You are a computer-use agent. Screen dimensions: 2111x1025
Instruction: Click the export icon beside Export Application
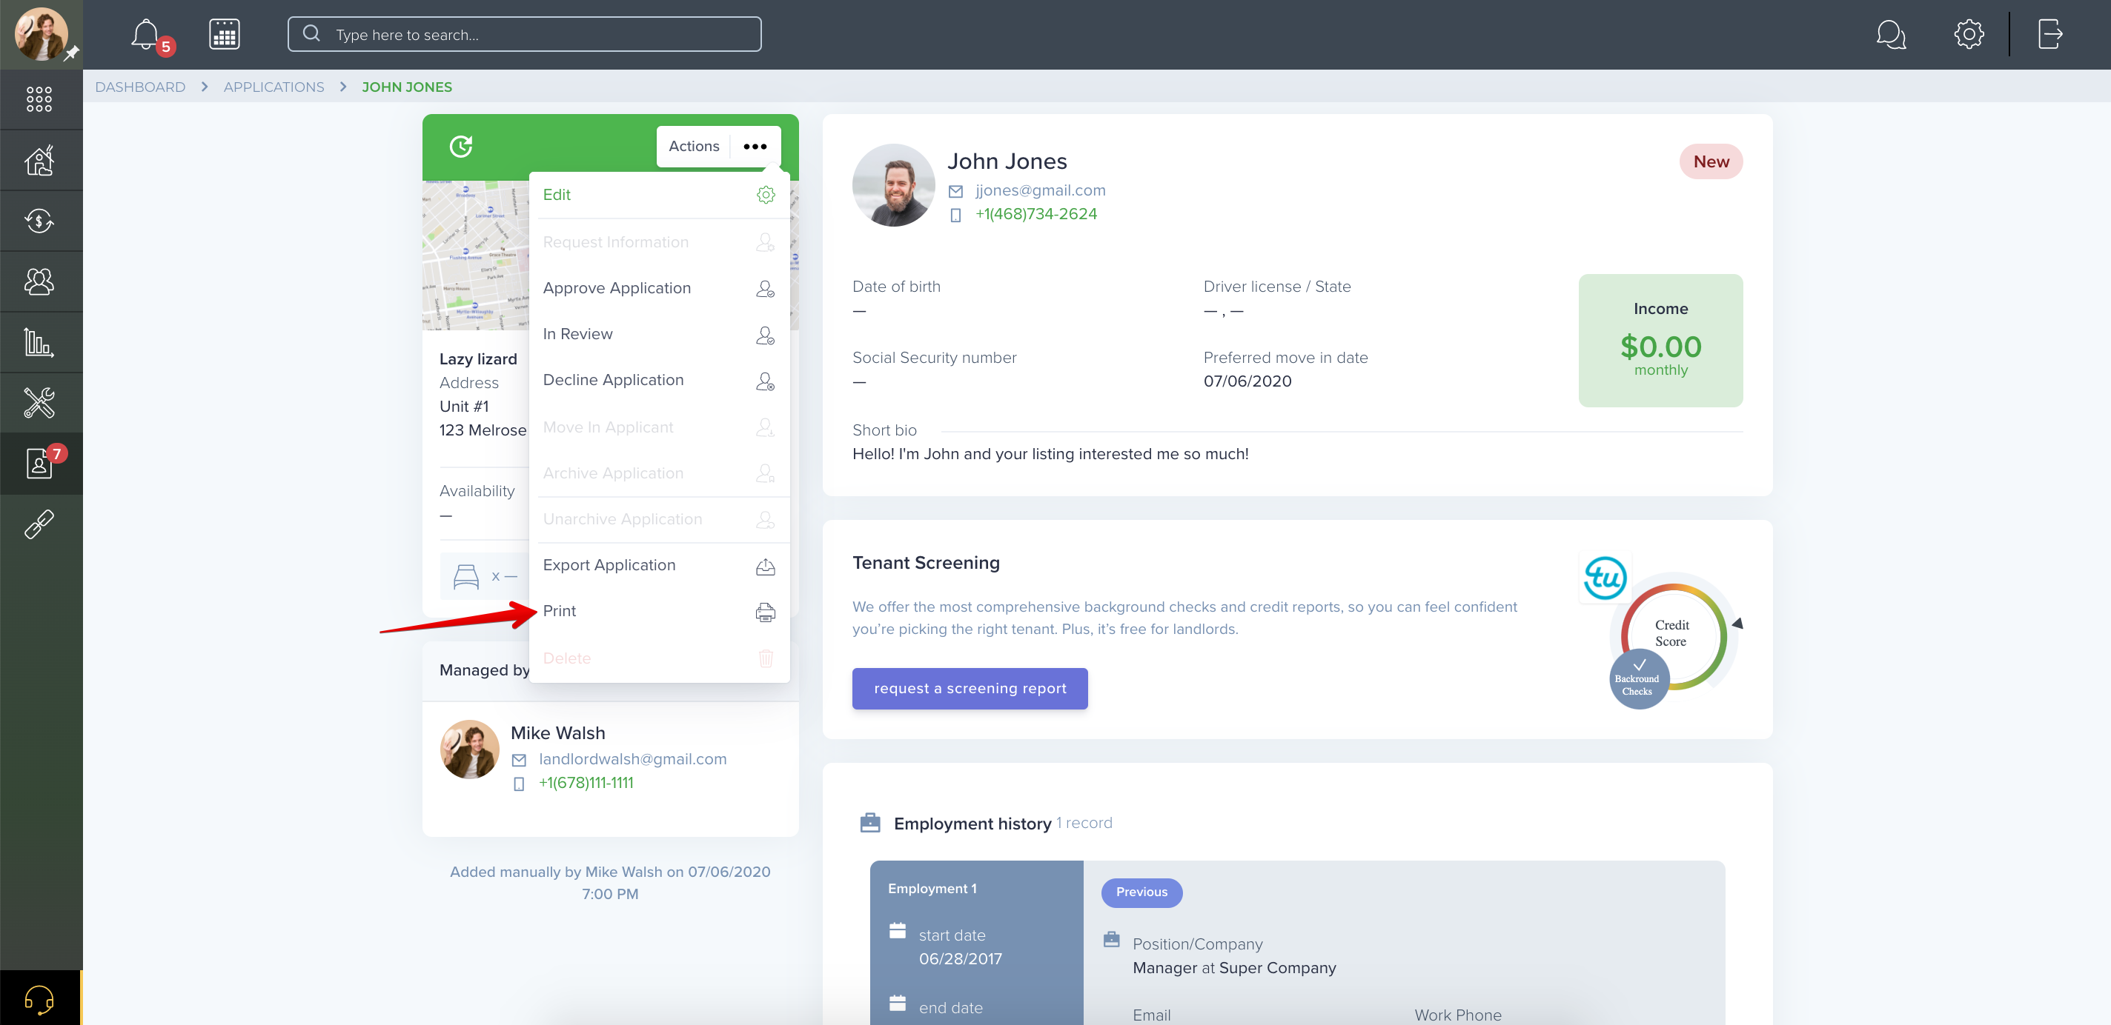click(x=766, y=566)
